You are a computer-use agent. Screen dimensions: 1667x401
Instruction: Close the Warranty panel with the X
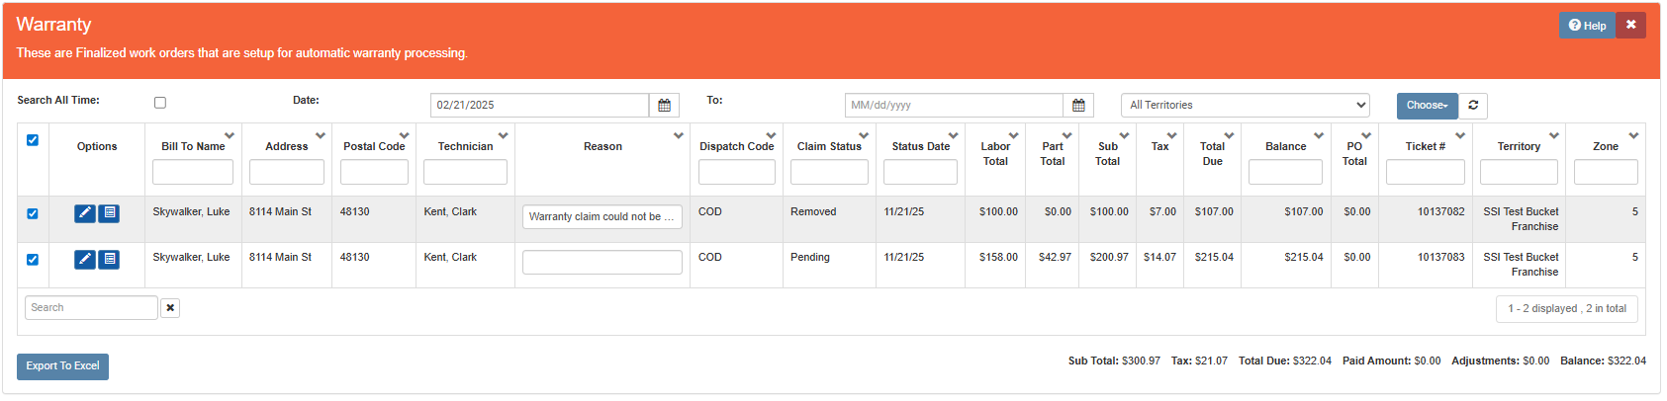click(x=1631, y=25)
